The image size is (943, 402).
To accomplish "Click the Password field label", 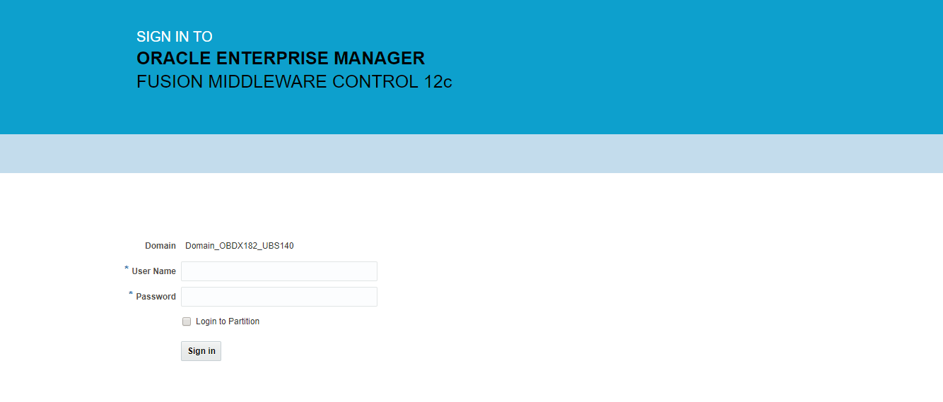I will [156, 297].
